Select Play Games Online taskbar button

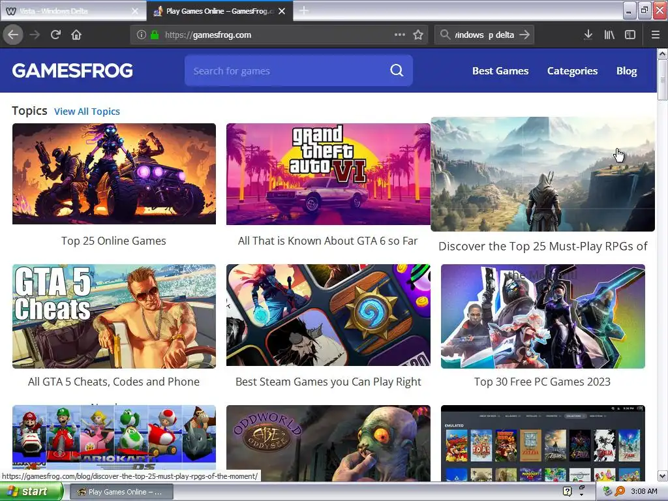coord(121,492)
